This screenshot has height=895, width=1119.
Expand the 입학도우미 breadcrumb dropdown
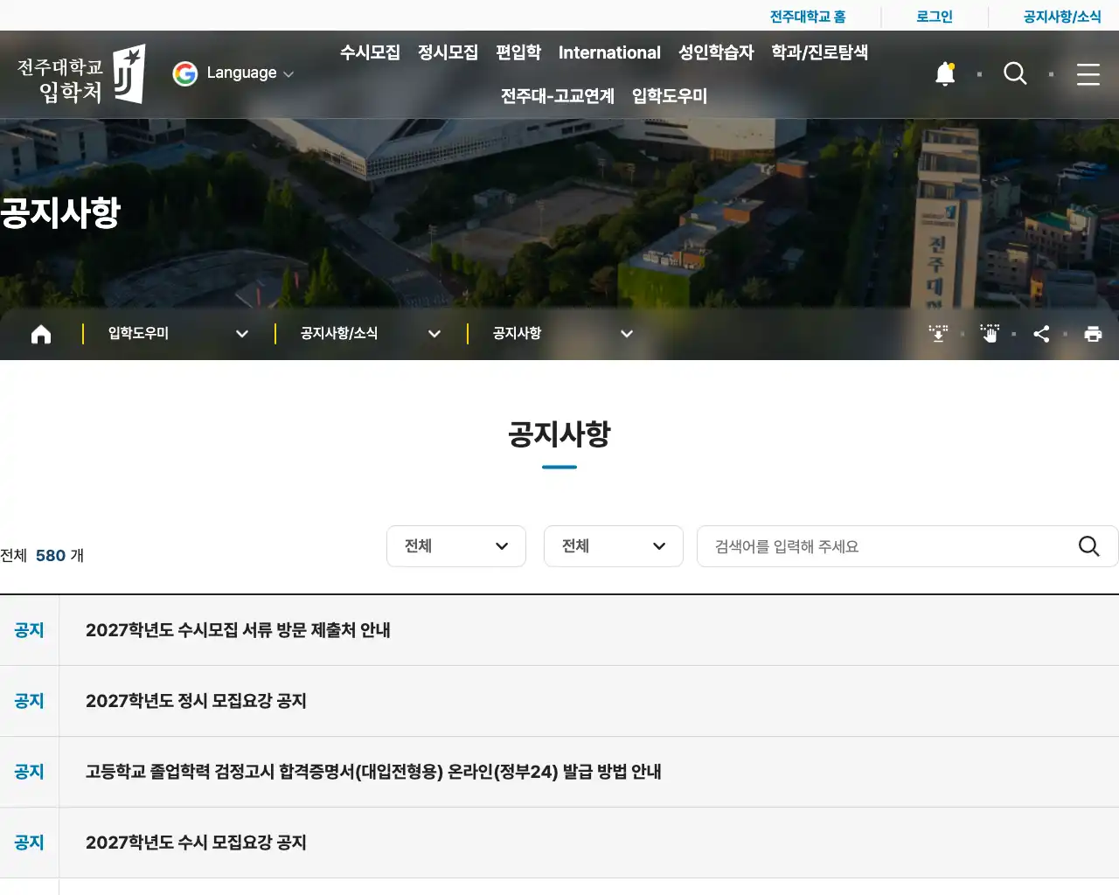[x=178, y=334]
